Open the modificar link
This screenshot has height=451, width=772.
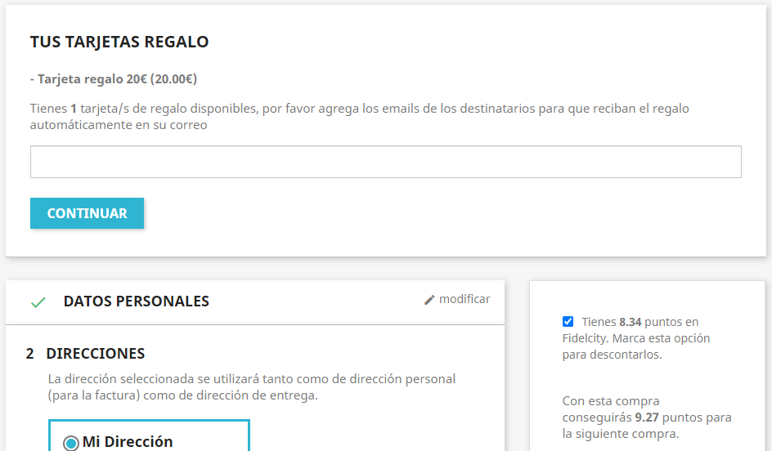(x=464, y=299)
